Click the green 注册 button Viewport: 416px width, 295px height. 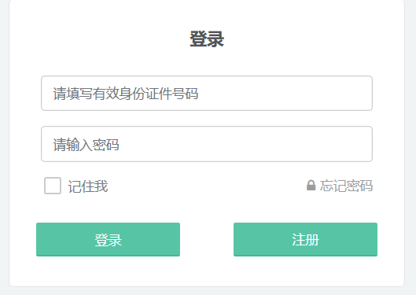point(305,240)
